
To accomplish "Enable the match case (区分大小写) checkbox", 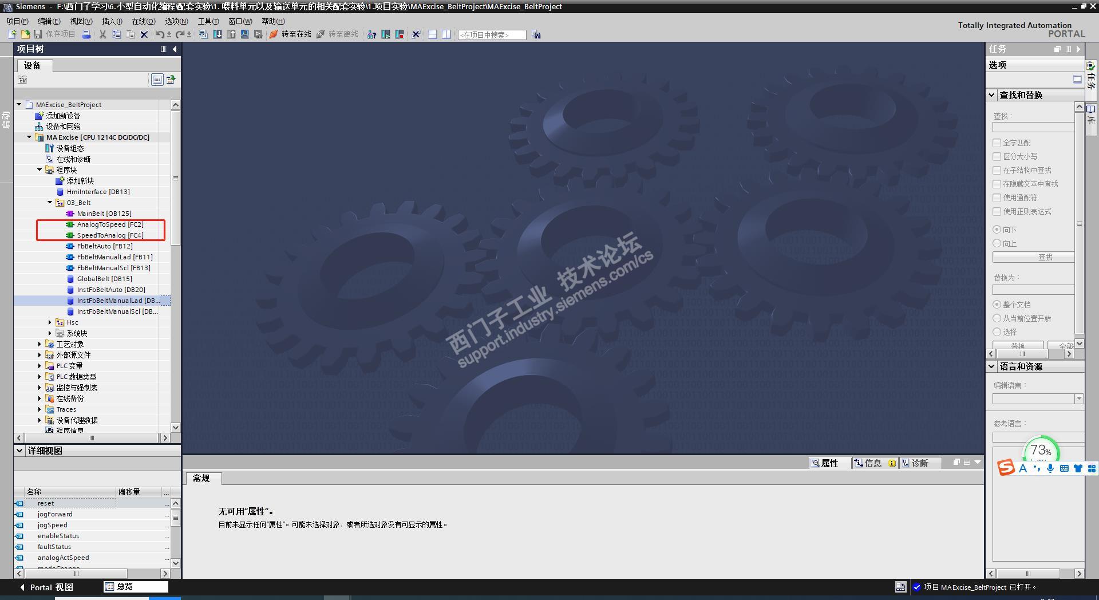I will (x=997, y=156).
